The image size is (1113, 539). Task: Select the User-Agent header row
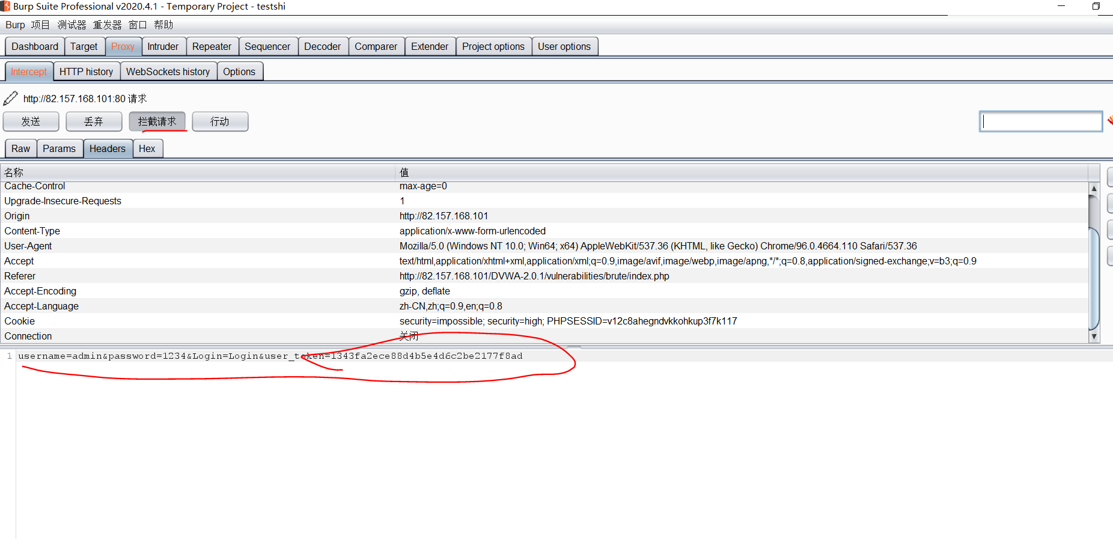tap(544, 246)
